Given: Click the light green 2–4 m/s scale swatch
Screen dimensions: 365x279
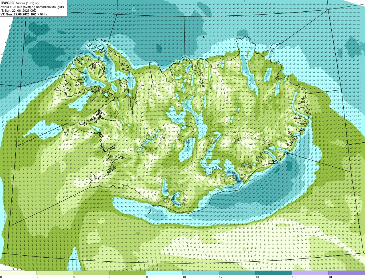Looking at the screenshot, I should (55, 273).
